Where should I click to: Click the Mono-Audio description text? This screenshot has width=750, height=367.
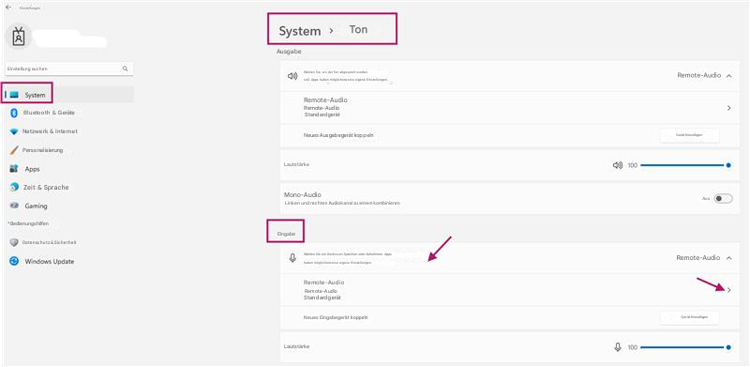click(x=342, y=203)
